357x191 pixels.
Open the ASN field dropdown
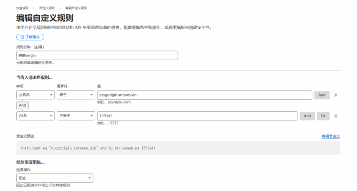[35, 116]
